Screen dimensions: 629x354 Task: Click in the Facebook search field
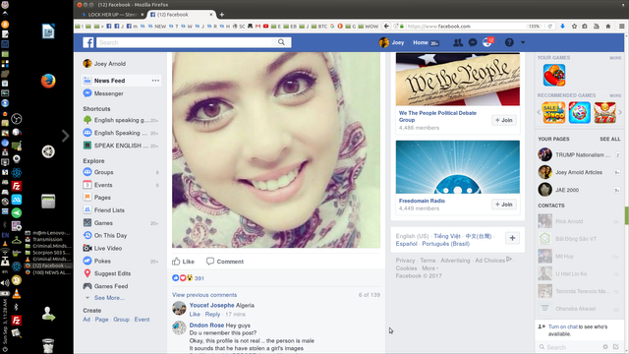(x=185, y=42)
